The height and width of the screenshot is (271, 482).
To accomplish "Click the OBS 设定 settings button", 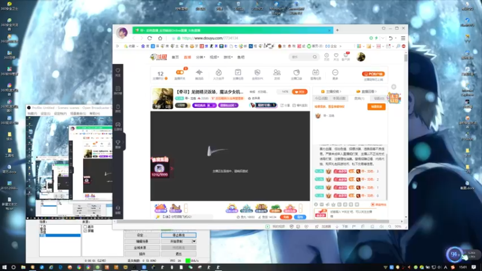I will tap(142, 235).
